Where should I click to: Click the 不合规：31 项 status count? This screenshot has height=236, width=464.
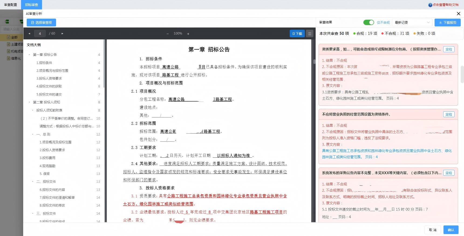(x=395, y=33)
